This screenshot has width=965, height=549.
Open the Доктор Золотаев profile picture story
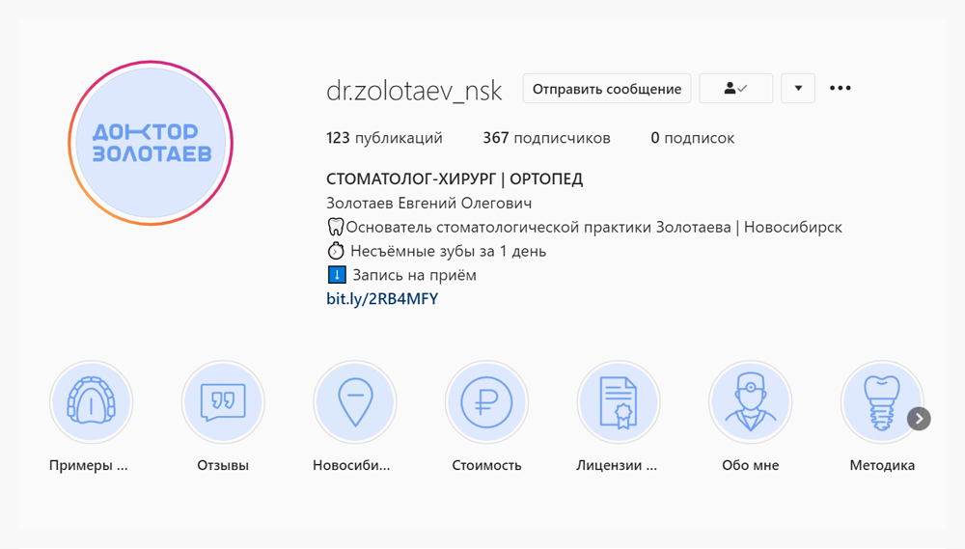pos(151,143)
